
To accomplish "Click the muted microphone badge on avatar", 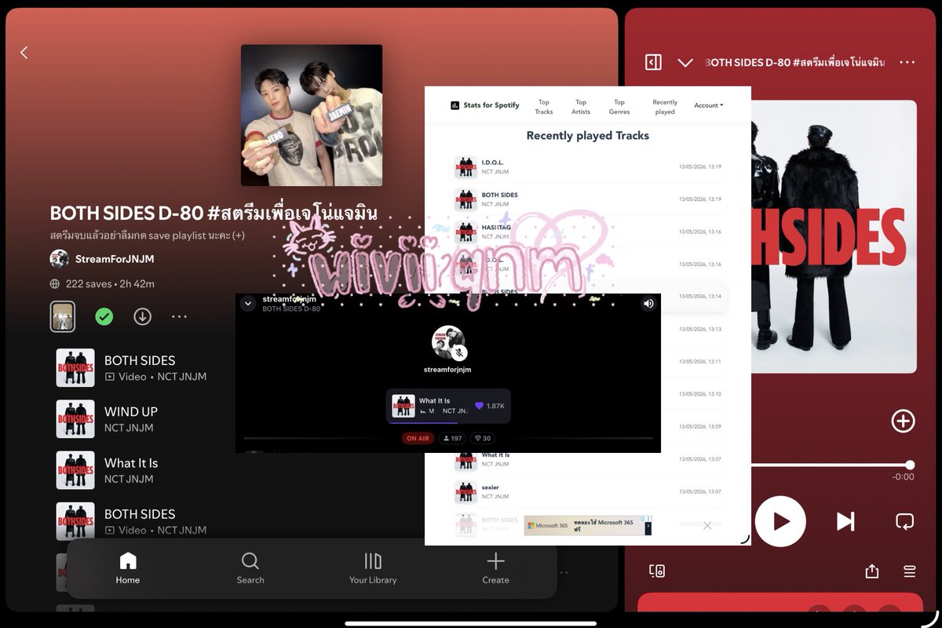I will (x=460, y=353).
